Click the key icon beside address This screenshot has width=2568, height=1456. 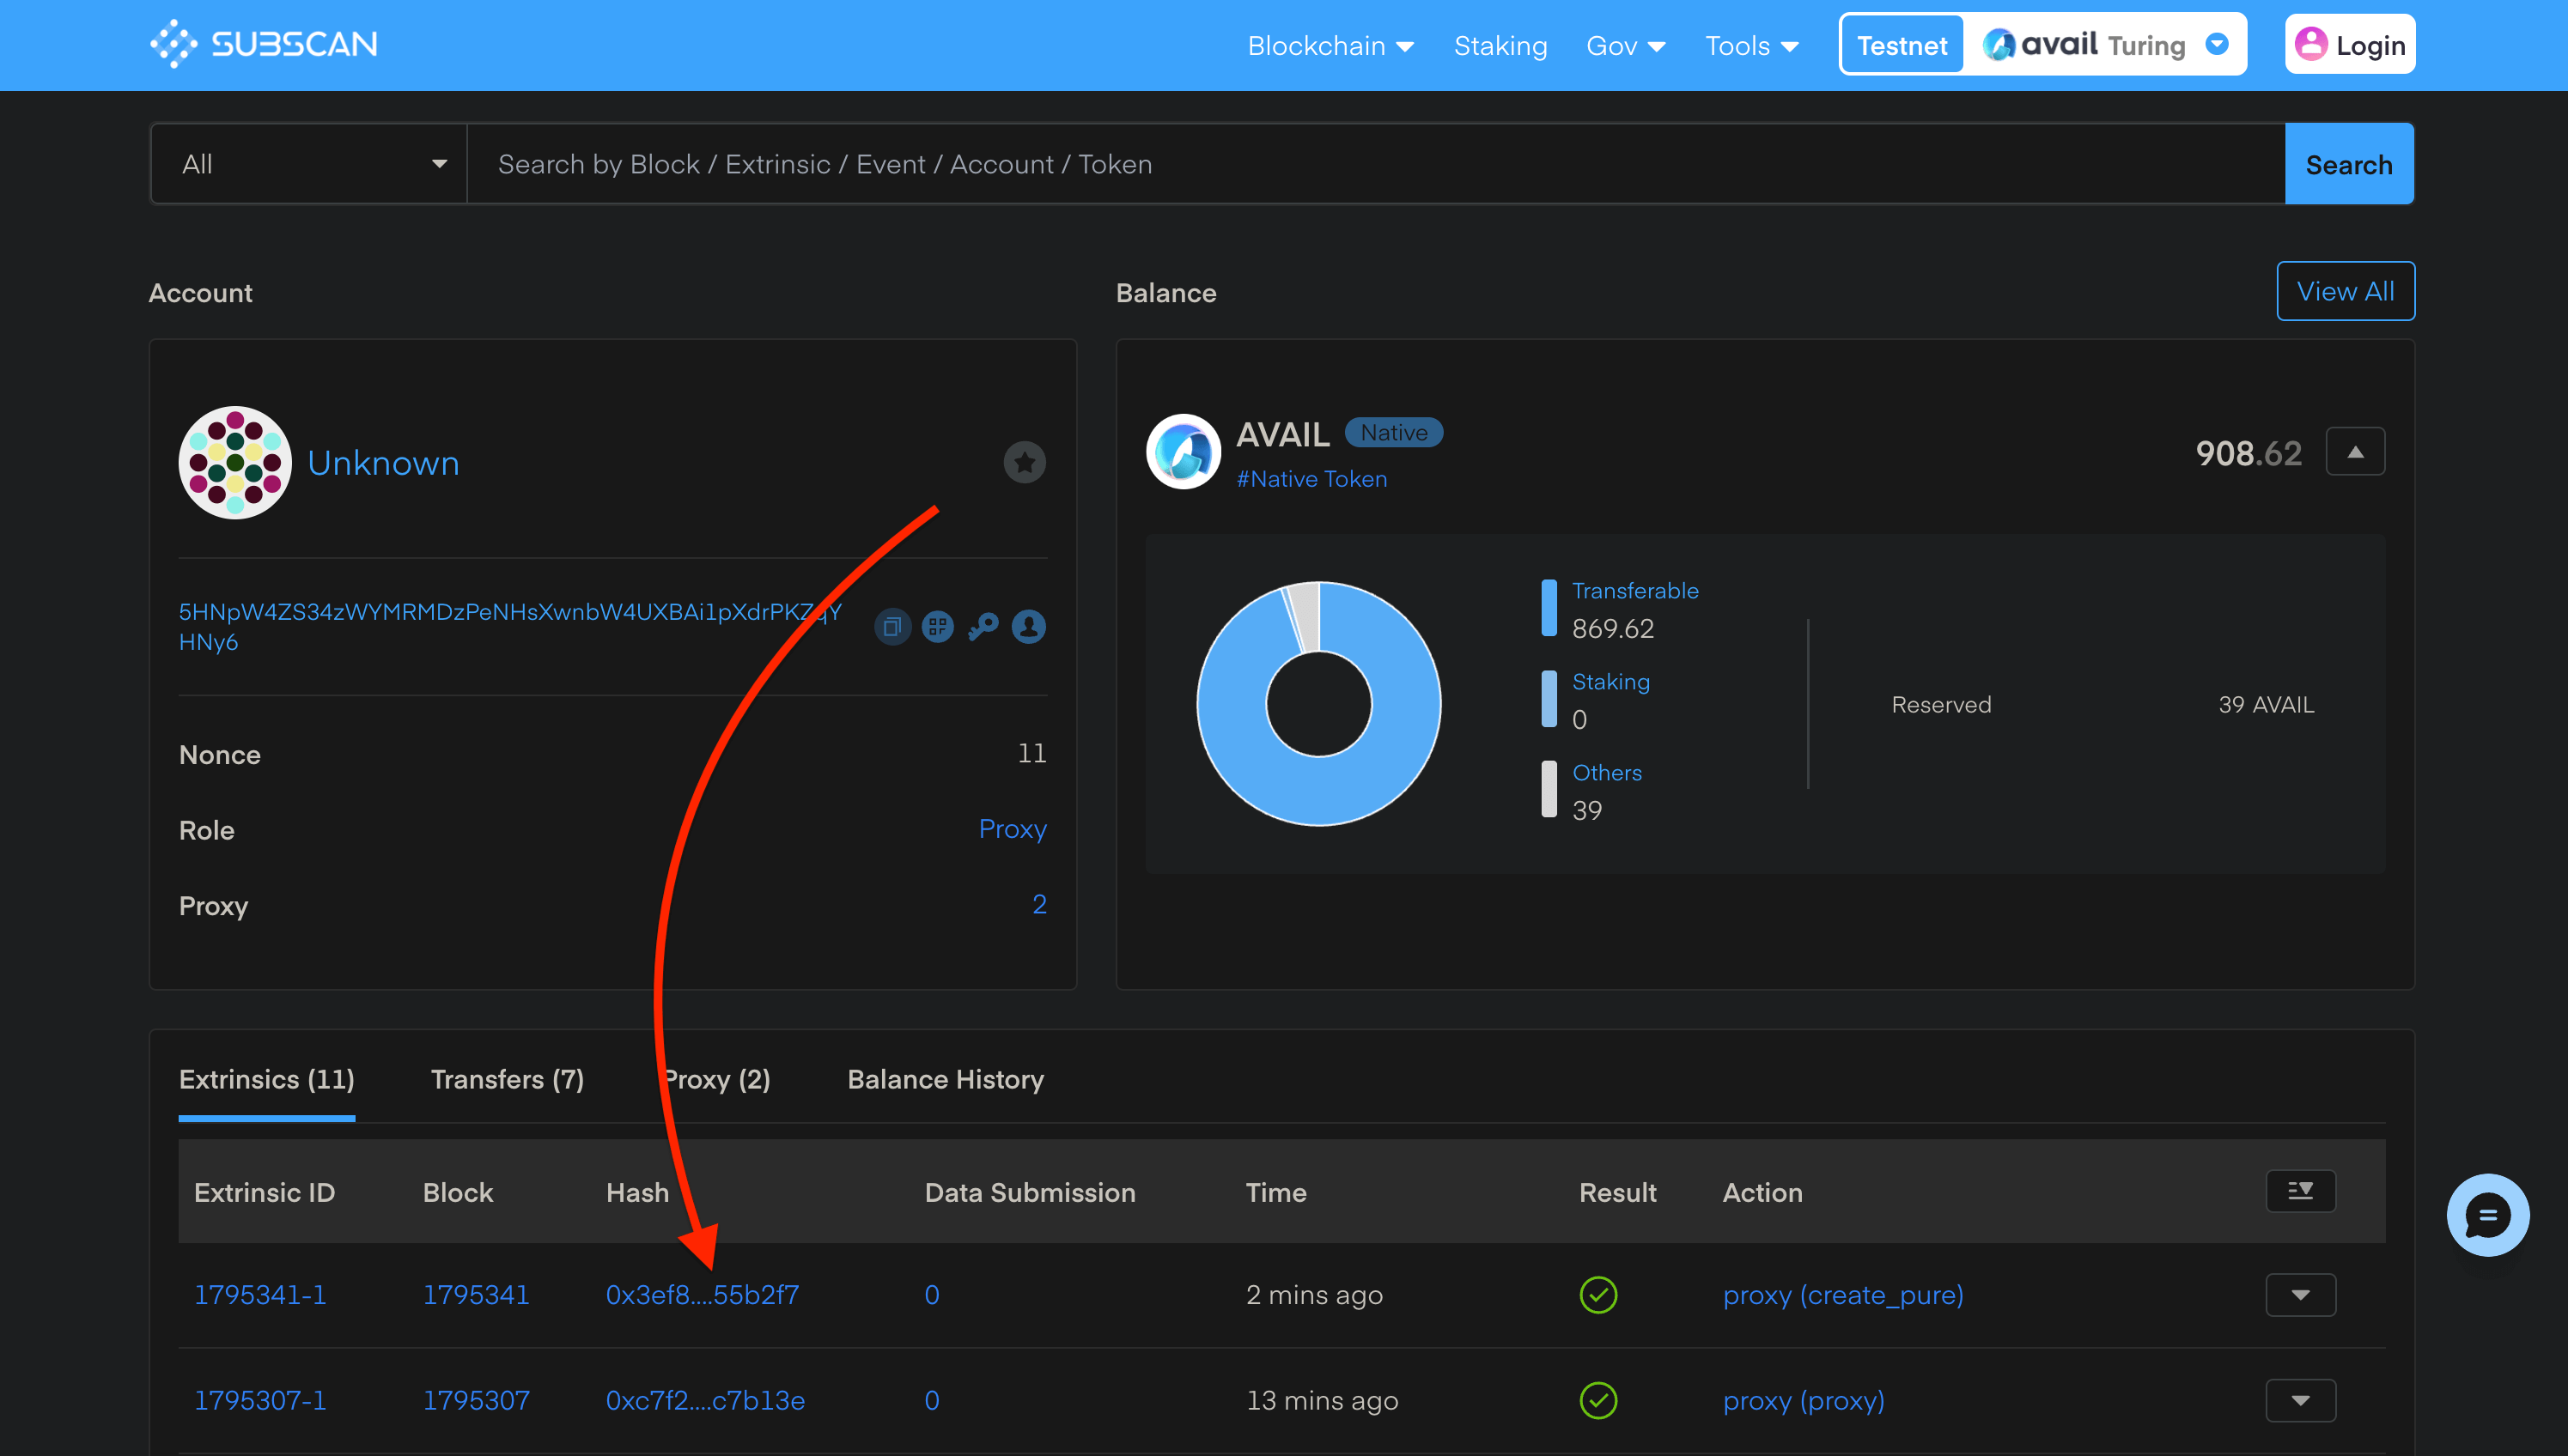click(983, 627)
